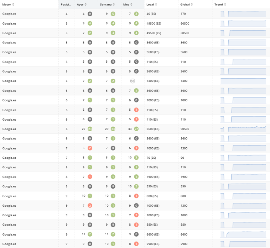Click the green 27 badge in the Mes column
This screenshot has width=270, height=248.
(136, 129)
